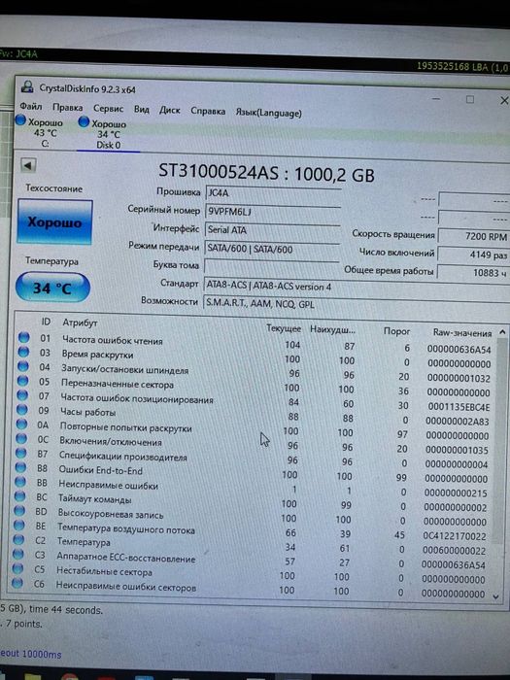Click the status icon for attribute B8 Ошибки End-to-End

(x=20, y=467)
